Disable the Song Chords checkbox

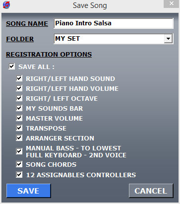(19, 164)
